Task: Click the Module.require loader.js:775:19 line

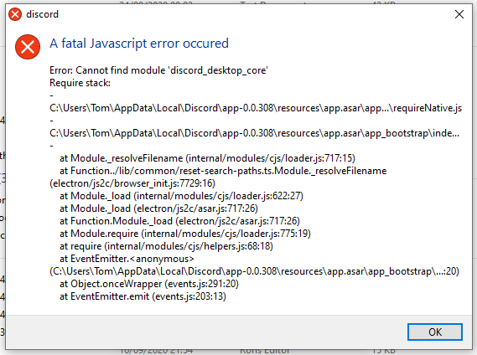Action: point(185,234)
